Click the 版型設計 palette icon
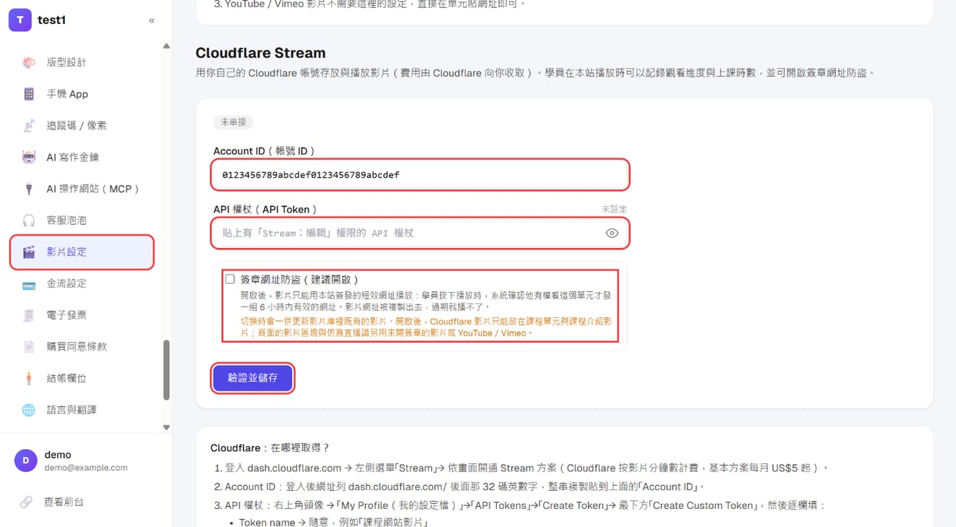Screen dimensions: 956x527 click(29, 62)
